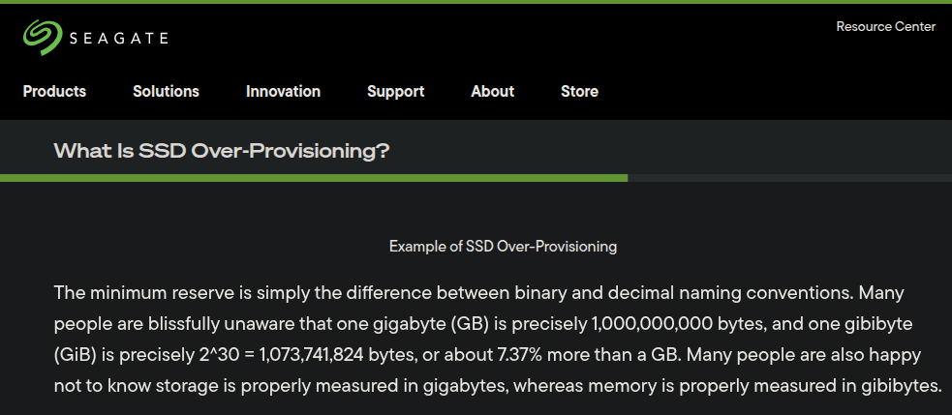Open the Support menu

395,92
